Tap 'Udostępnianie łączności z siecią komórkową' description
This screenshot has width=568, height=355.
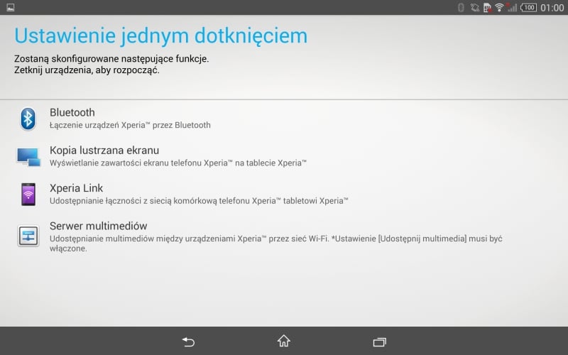click(199, 201)
